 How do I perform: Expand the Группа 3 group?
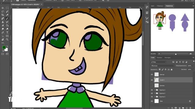155,97
